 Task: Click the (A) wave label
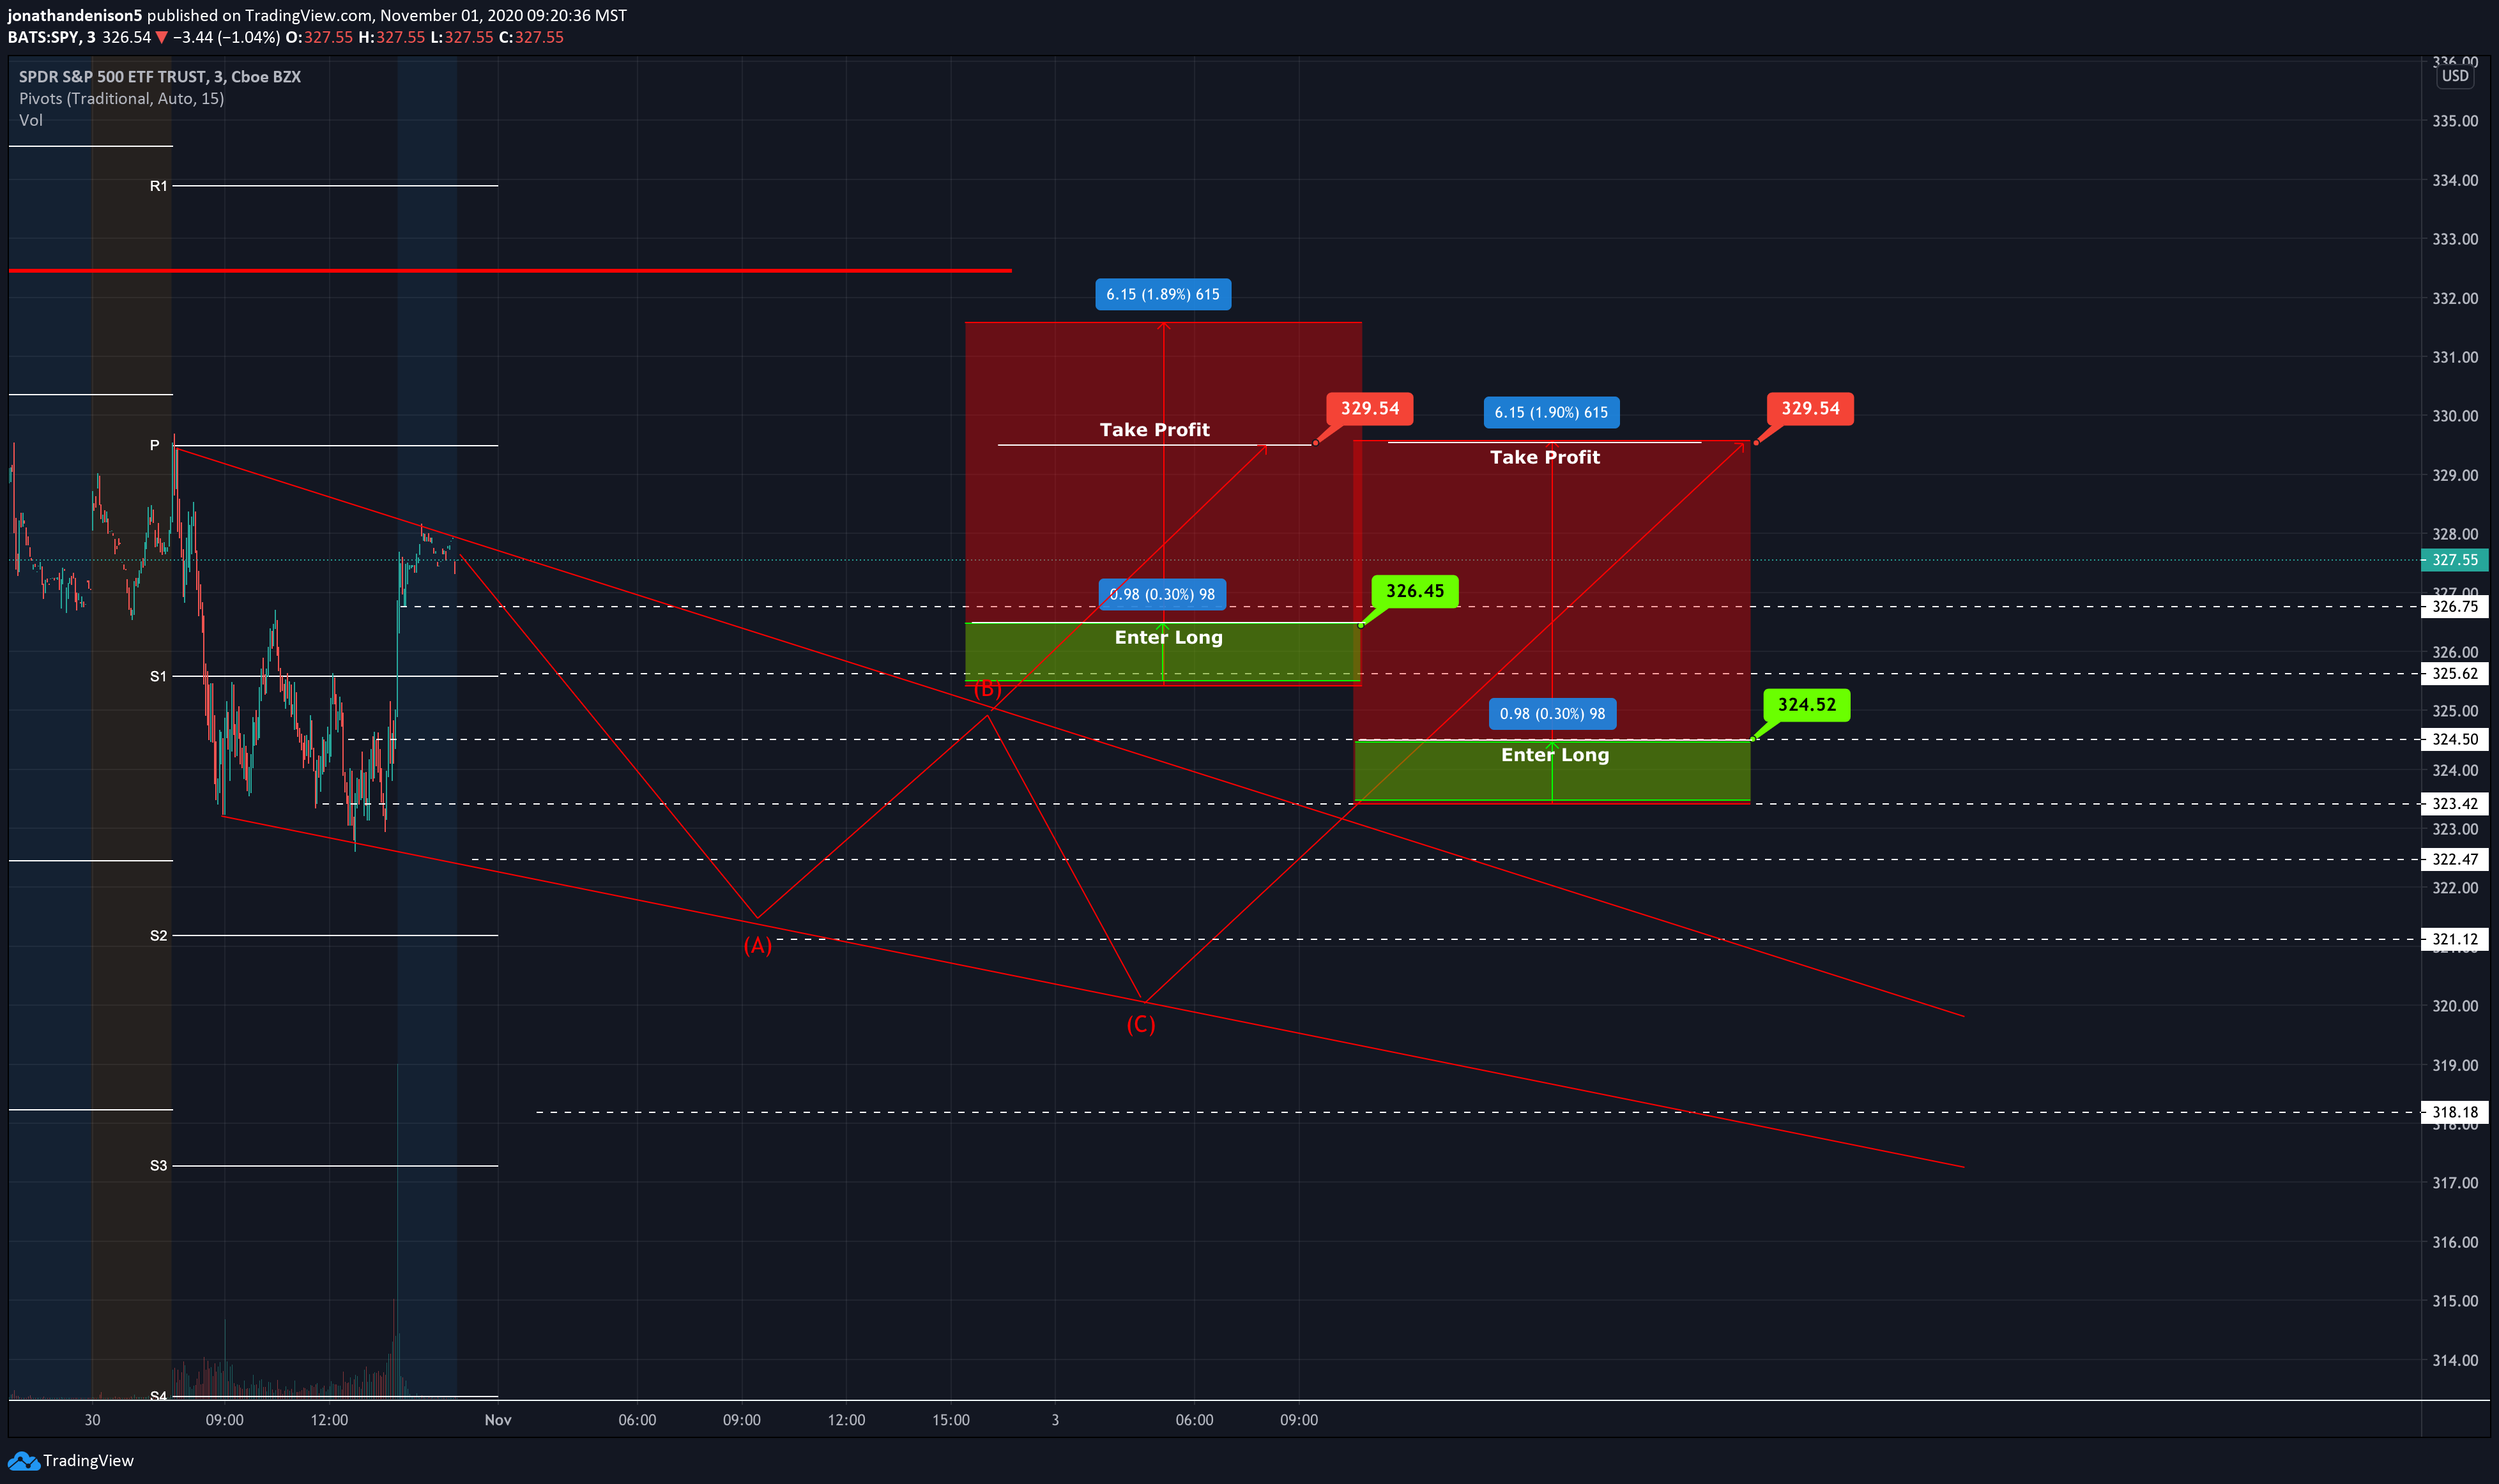(758, 945)
